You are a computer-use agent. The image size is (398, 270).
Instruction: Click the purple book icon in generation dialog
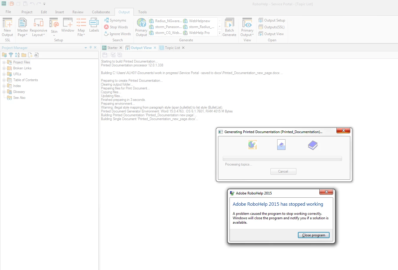coord(313,145)
